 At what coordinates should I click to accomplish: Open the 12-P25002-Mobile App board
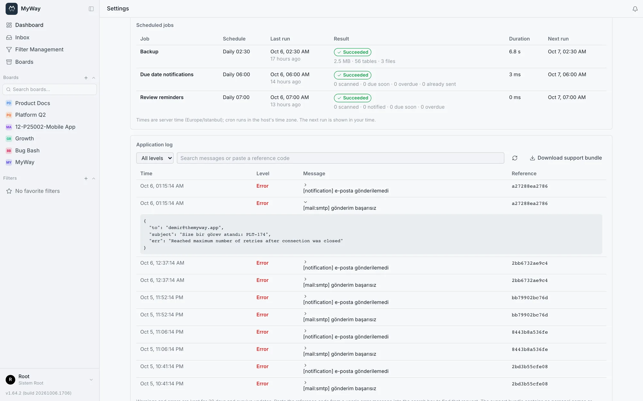tap(45, 127)
